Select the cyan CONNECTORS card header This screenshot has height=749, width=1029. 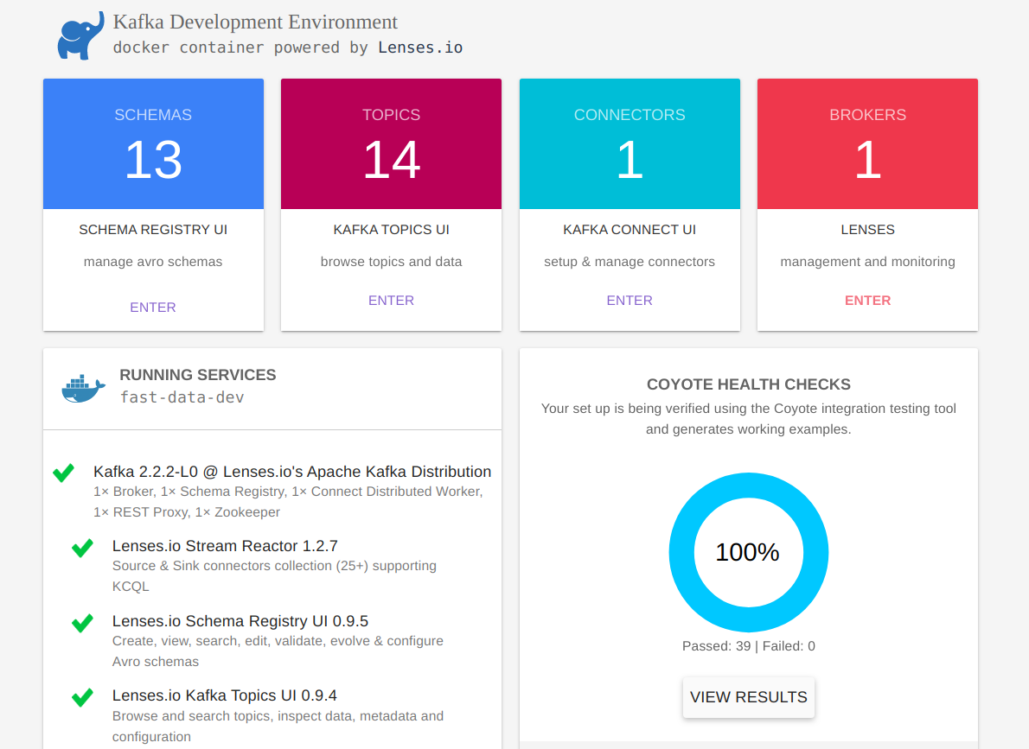629,115
